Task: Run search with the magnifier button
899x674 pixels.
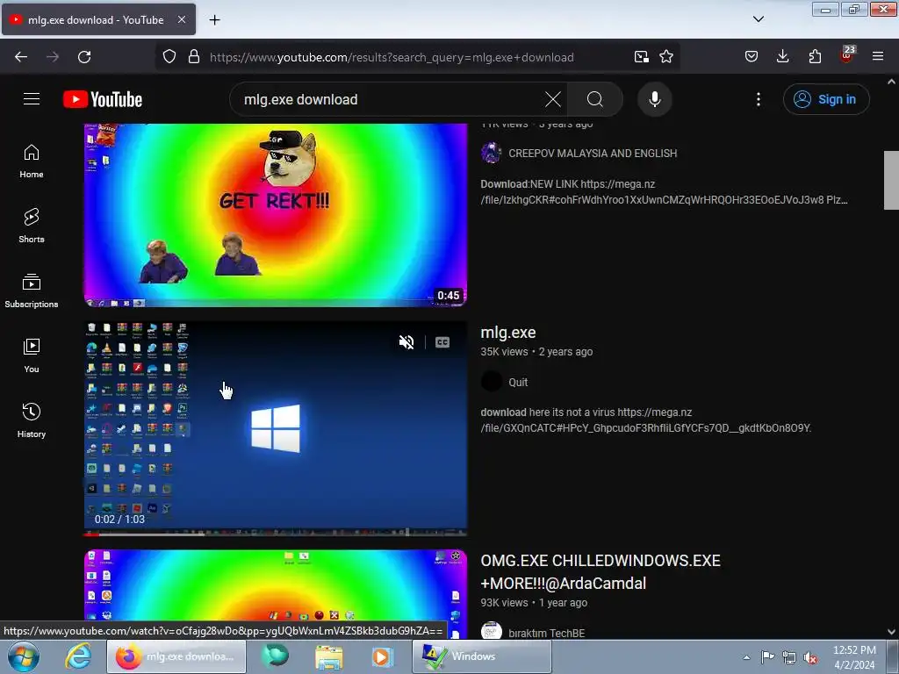Action: [x=594, y=99]
